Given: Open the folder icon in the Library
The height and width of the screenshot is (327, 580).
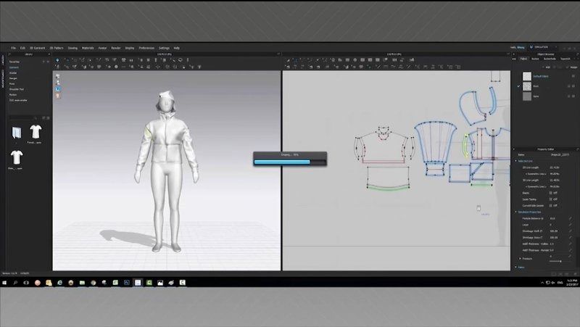Looking at the screenshot, I should [17, 133].
